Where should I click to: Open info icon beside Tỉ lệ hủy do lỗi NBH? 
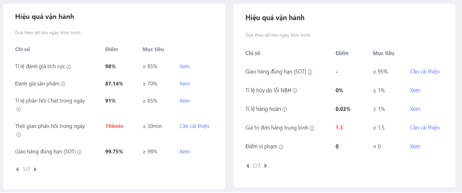(295, 91)
